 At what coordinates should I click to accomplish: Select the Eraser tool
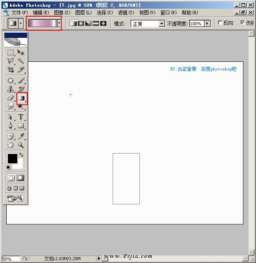(10, 98)
